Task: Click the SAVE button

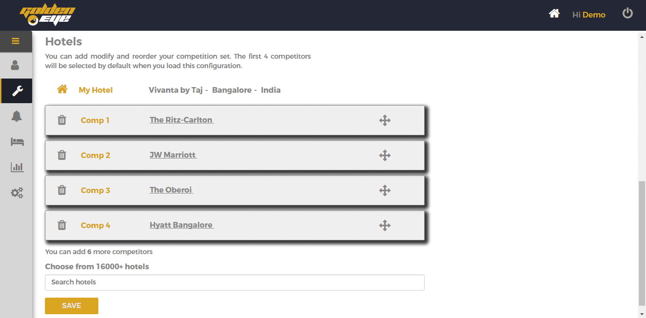Action: pyautogui.click(x=71, y=306)
